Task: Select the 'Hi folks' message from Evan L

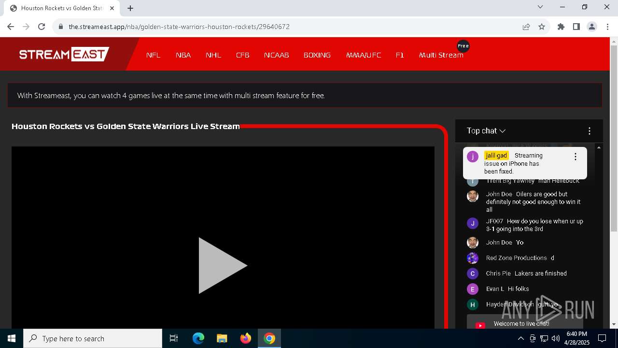Action: (x=518, y=289)
